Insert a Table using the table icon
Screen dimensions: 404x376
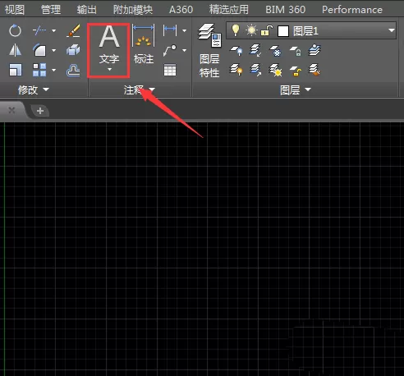[170, 71]
